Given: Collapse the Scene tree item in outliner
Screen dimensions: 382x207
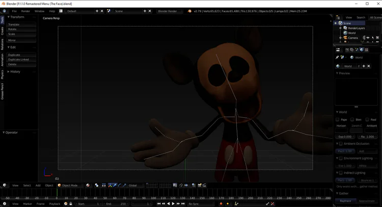Looking at the screenshot, I should click(x=336, y=23).
